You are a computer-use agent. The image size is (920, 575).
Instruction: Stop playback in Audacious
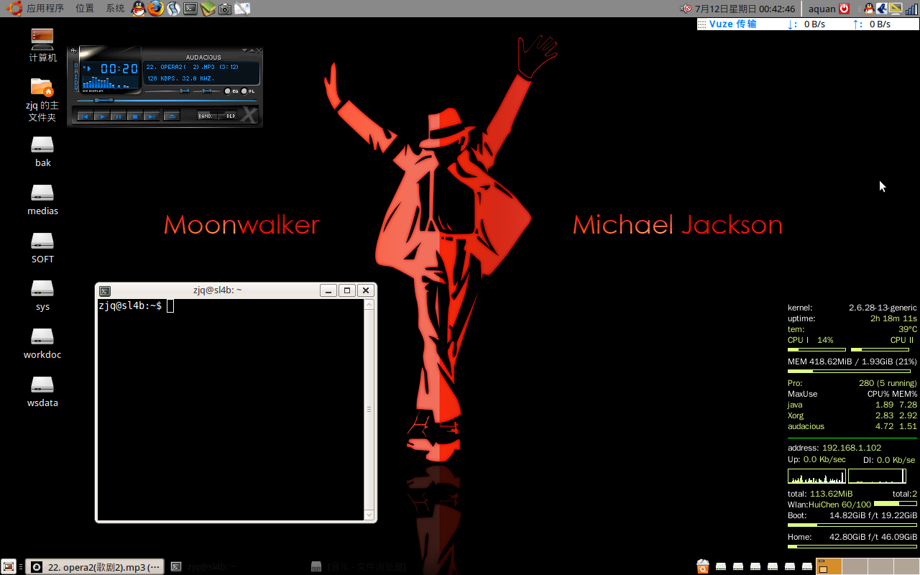[x=135, y=117]
